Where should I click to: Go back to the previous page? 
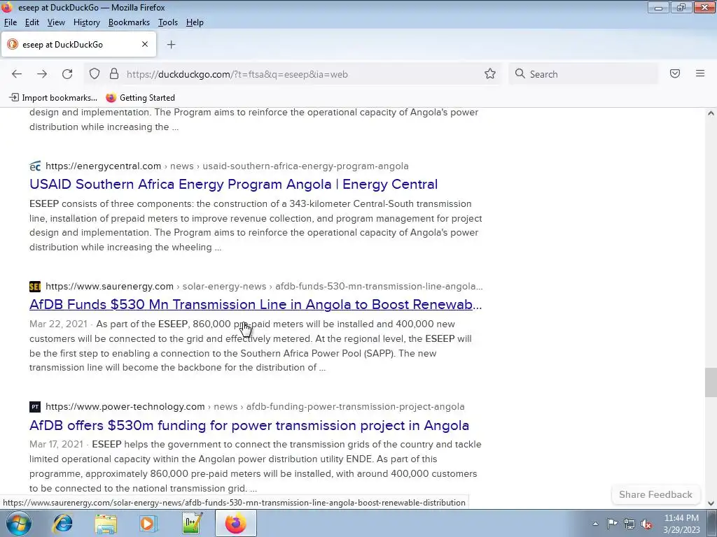(x=17, y=74)
